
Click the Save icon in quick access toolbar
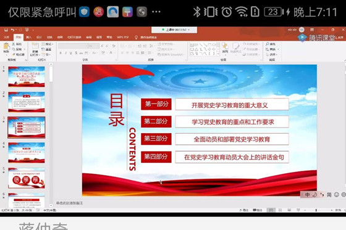tap(6, 30)
